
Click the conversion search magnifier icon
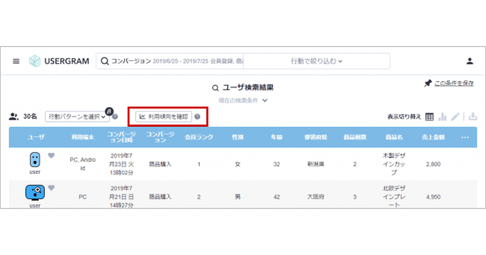(x=104, y=62)
